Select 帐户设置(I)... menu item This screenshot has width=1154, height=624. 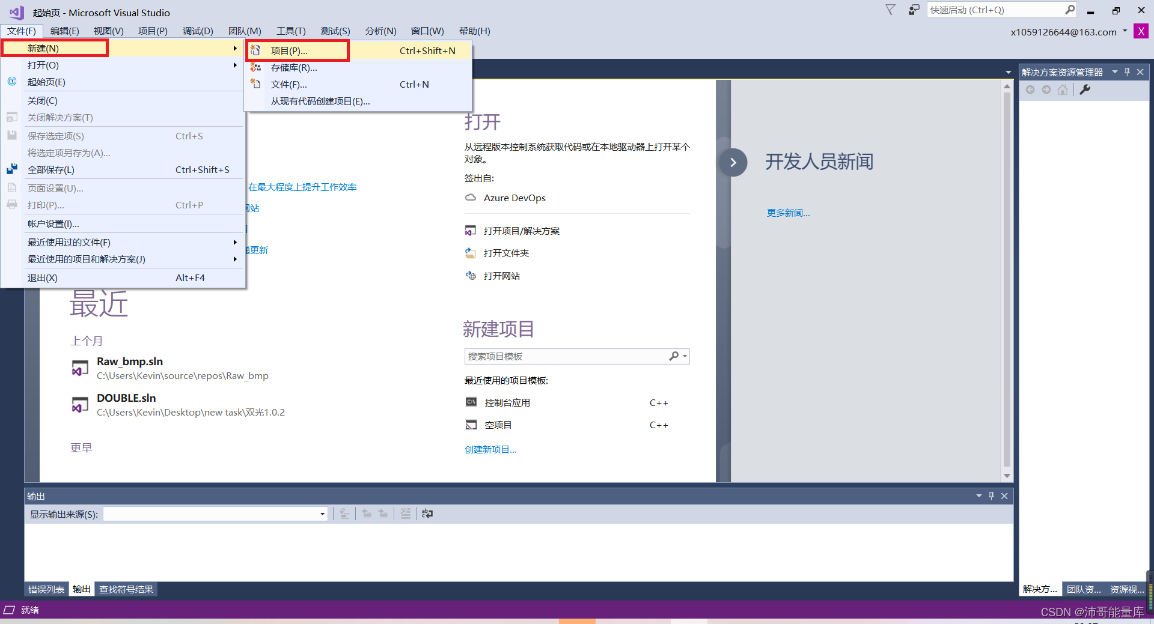click(x=123, y=223)
